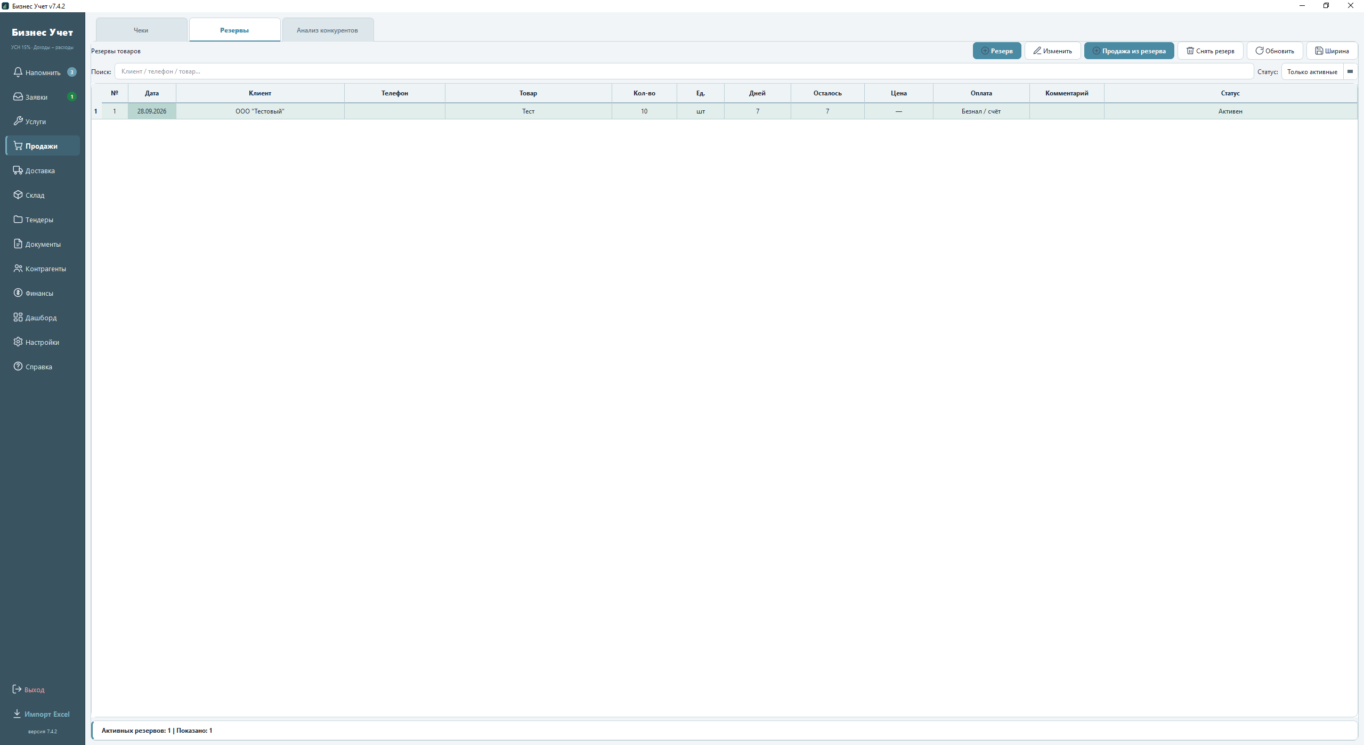This screenshot has height=745, width=1364.
Task: Select the 28.09.2026 date cell
Action: 152,111
